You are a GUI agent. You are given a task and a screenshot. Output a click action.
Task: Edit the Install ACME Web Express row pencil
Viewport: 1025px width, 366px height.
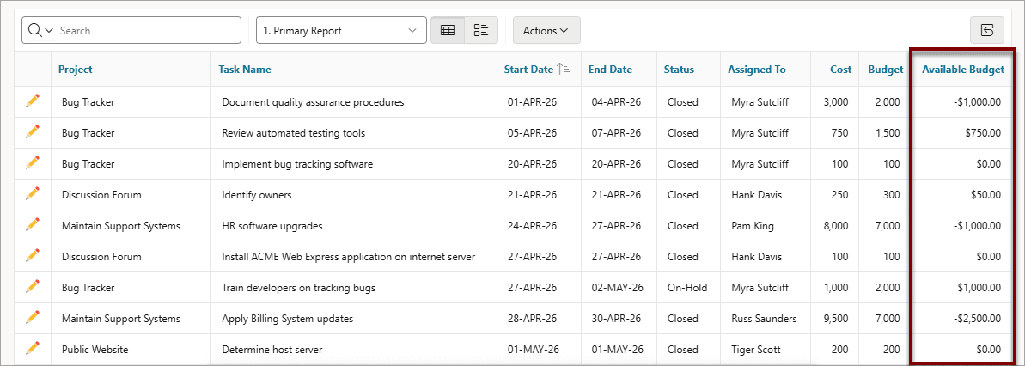point(33,255)
